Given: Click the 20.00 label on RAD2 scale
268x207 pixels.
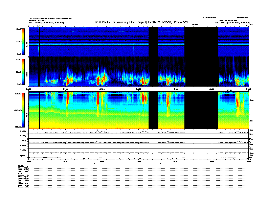Looking at the screenshot, I should [19, 42].
